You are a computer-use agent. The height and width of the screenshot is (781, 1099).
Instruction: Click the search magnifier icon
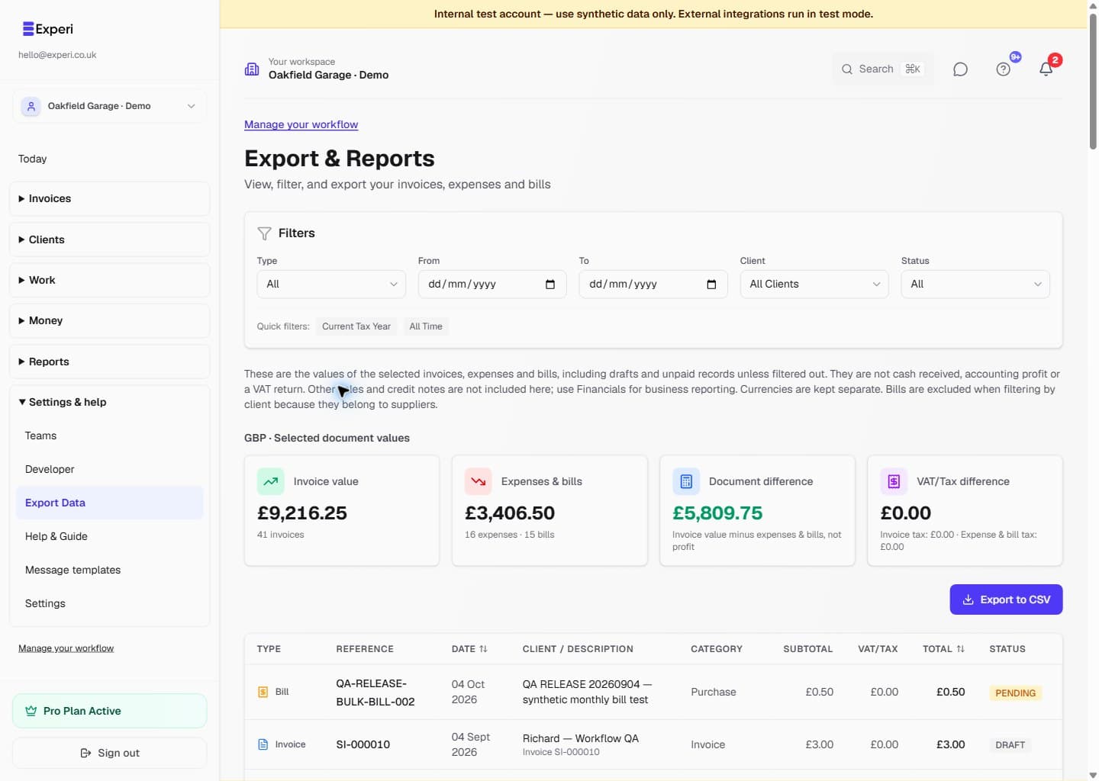point(847,69)
